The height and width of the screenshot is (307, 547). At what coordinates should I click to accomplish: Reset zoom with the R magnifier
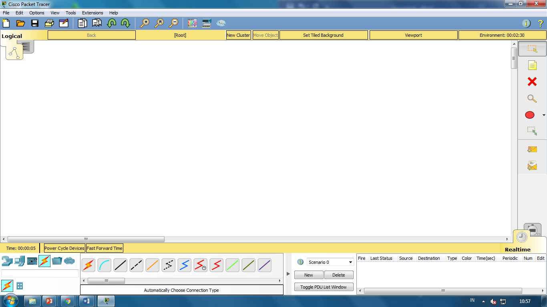tap(159, 23)
